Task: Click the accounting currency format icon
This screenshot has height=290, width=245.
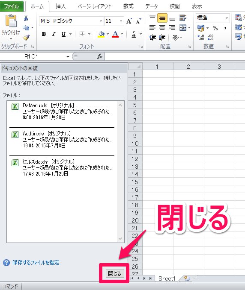Action: click(x=201, y=28)
